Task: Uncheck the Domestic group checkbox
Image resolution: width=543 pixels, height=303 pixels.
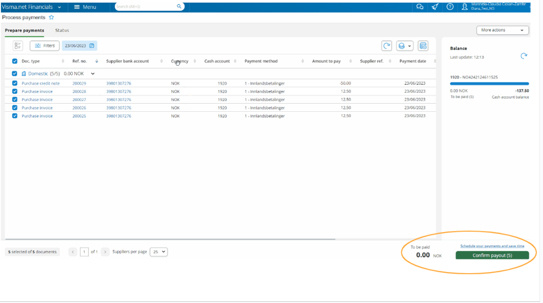Action: coord(14,74)
